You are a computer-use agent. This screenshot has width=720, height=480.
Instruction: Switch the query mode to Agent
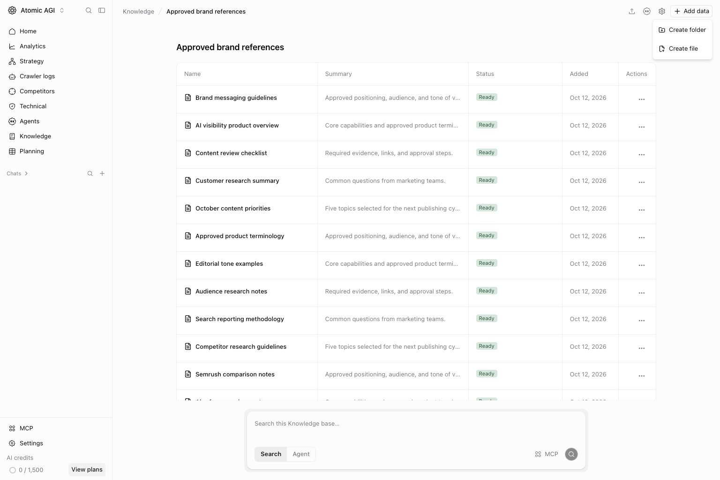tap(301, 454)
